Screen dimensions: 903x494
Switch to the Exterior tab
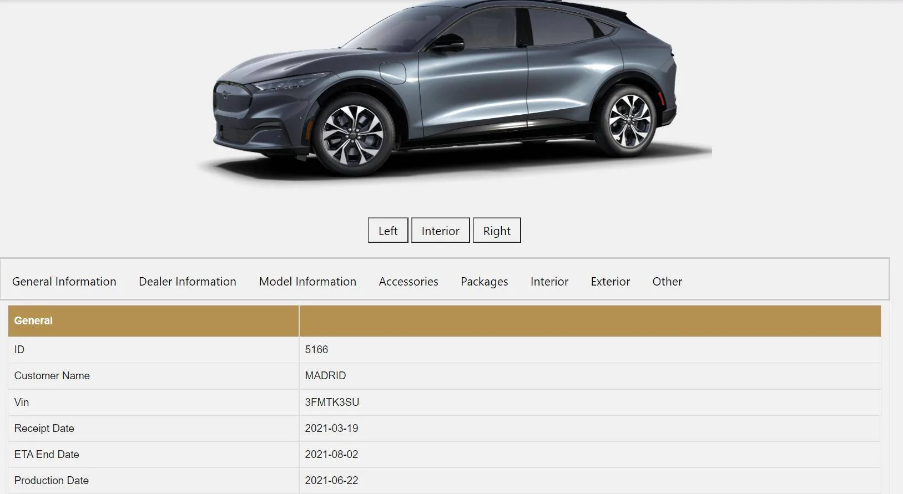[x=611, y=281]
